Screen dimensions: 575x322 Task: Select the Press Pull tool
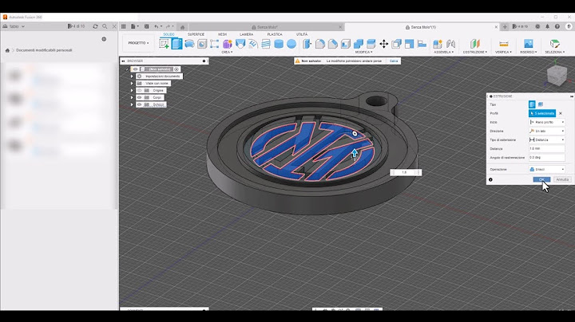point(307,44)
